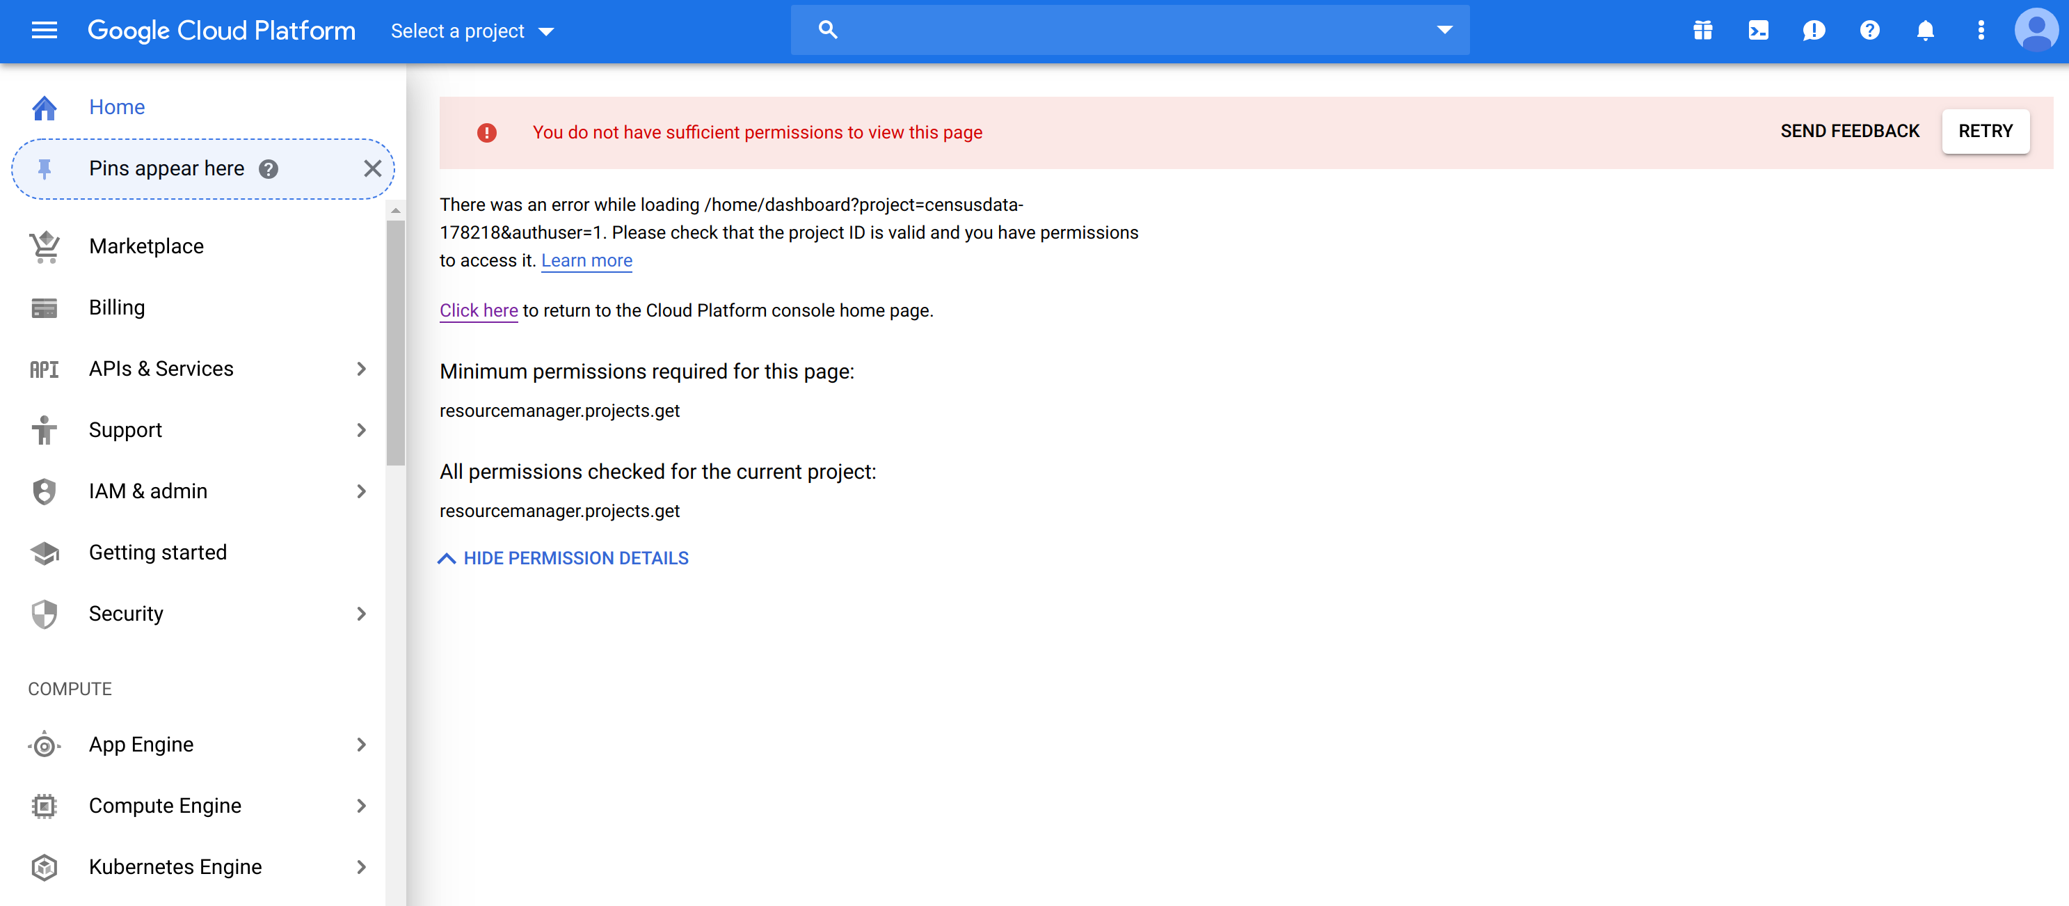Click the blue Home house icon
Image resolution: width=2069 pixels, height=906 pixels.
[44, 108]
